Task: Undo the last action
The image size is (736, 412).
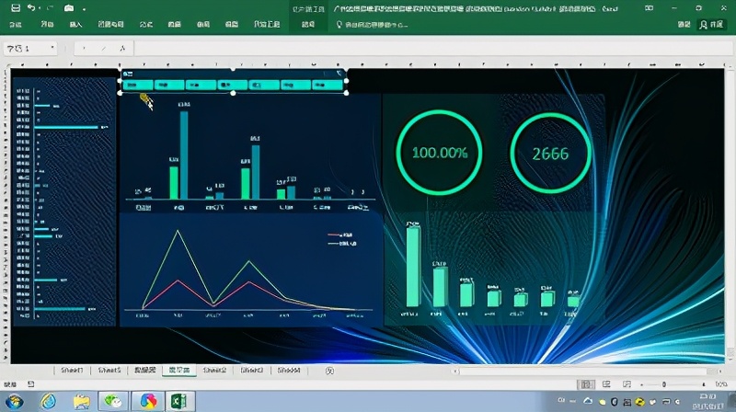Action: pos(31,8)
